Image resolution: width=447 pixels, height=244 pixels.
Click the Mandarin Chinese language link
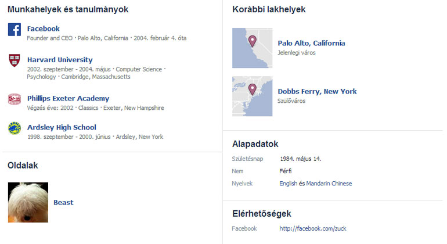pos(329,184)
